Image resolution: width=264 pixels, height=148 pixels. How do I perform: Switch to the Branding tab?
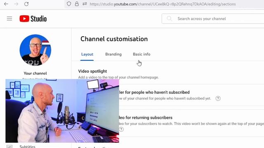113,54
